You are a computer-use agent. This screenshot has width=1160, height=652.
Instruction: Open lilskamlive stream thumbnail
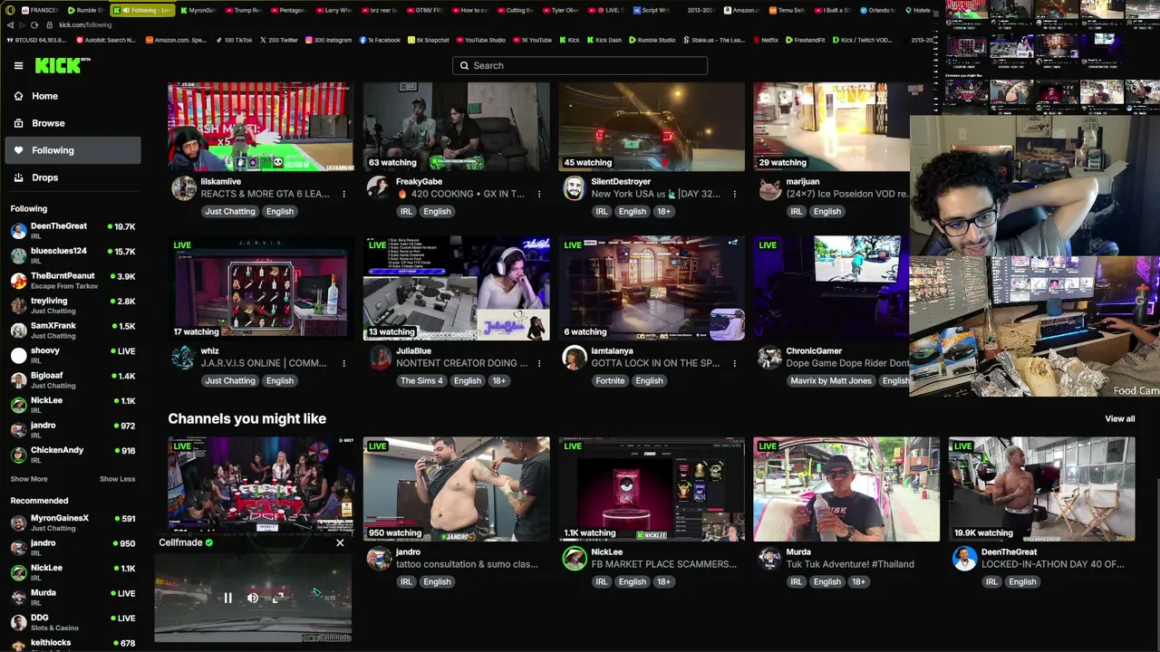(260, 127)
